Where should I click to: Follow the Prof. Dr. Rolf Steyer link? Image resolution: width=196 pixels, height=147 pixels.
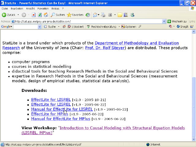pyautogui.click(x=105, y=48)
